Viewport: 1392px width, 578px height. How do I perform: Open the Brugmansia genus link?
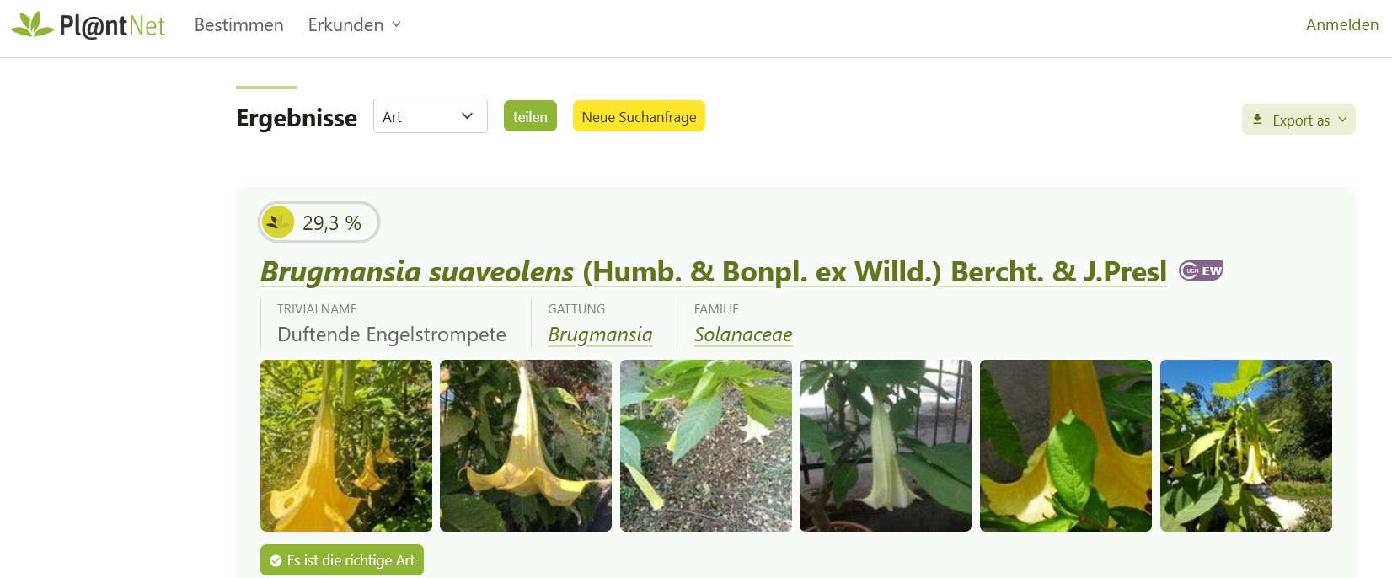click(x=600, y=334)
